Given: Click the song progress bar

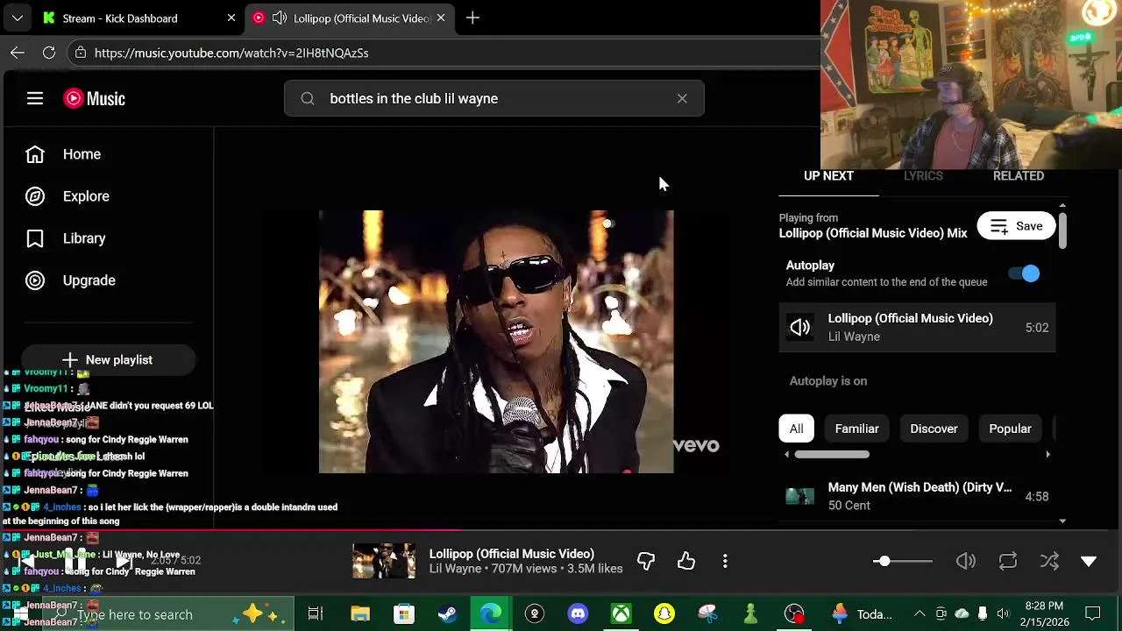Looking at the screenshot, I should pyautogui.click(x=561, y=529).
